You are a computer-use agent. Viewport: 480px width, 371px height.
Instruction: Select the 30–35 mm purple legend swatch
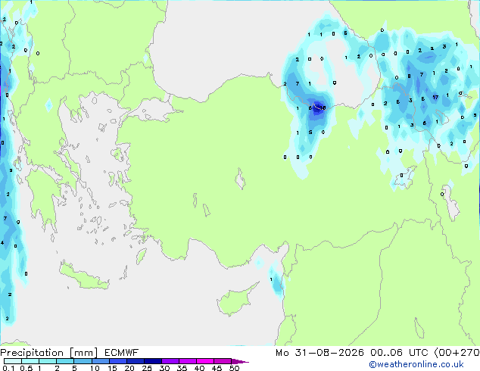[x=170, y=361]
